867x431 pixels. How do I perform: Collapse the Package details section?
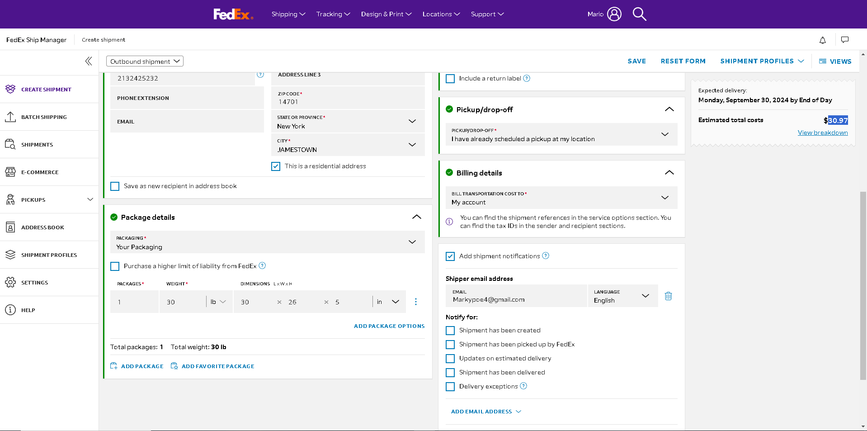(x=417, y=217)
